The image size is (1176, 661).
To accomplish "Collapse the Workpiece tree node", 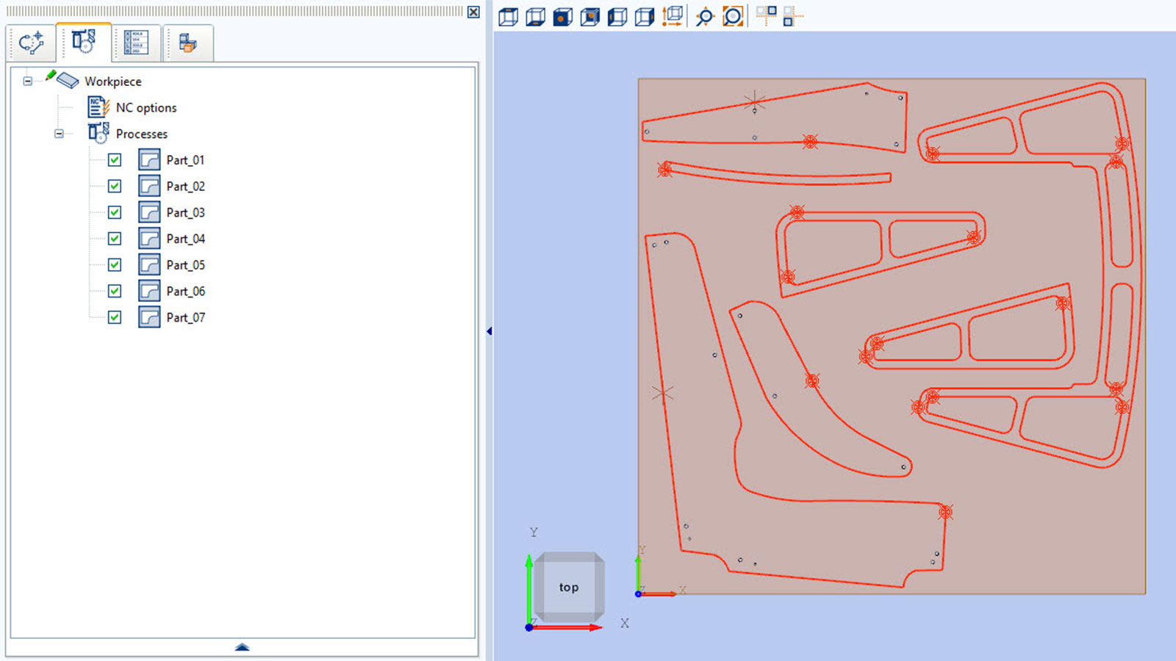I will [28, 81].
